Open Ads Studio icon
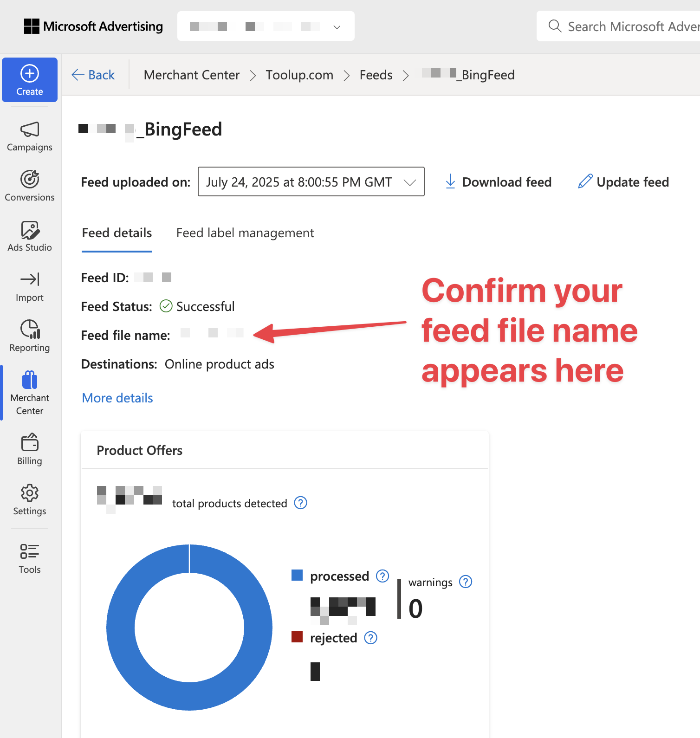 [x=30, y=230]
